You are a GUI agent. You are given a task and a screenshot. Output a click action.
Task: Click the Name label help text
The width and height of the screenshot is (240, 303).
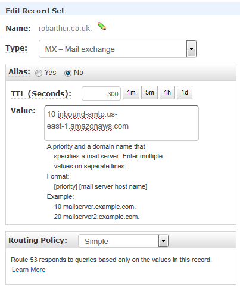tap(18, 29)
